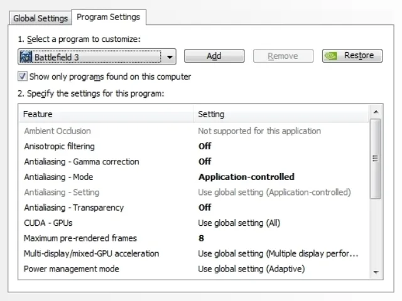Image resolution: width=402 pixels, height=301 pixels.
Task: Switch to the Global Settings tab
Action: tap(40, 18)
